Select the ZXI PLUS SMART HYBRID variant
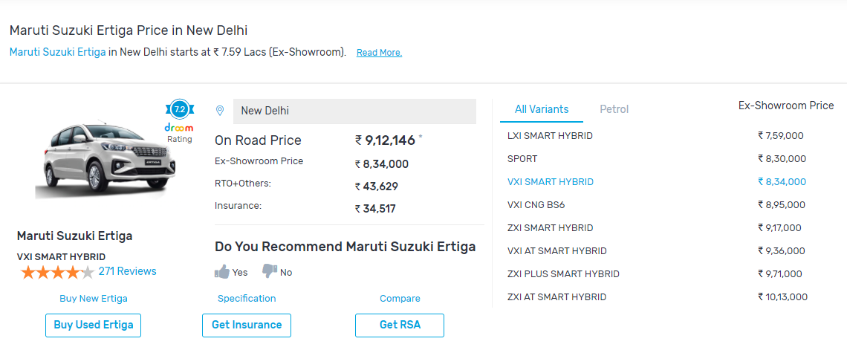 (x=563, y=274)
